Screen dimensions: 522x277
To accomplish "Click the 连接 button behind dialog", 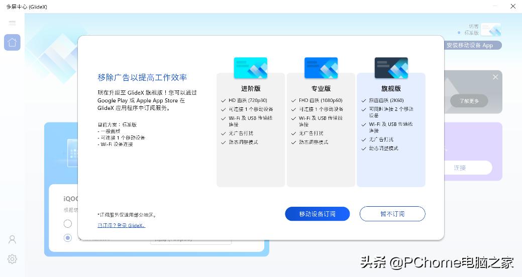I will tap(468, 168).
